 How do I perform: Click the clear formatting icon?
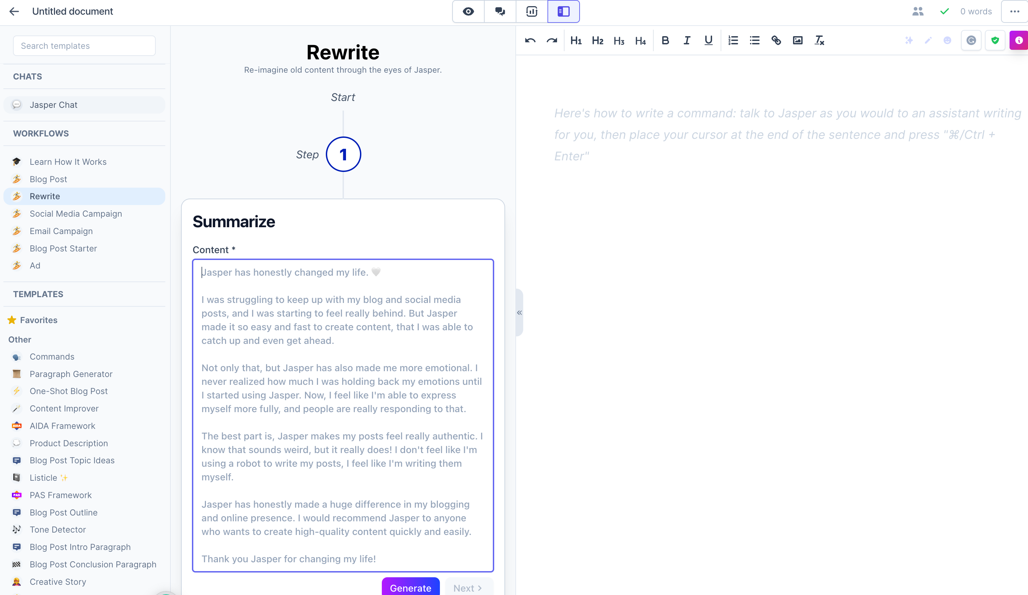pos(820,40)
